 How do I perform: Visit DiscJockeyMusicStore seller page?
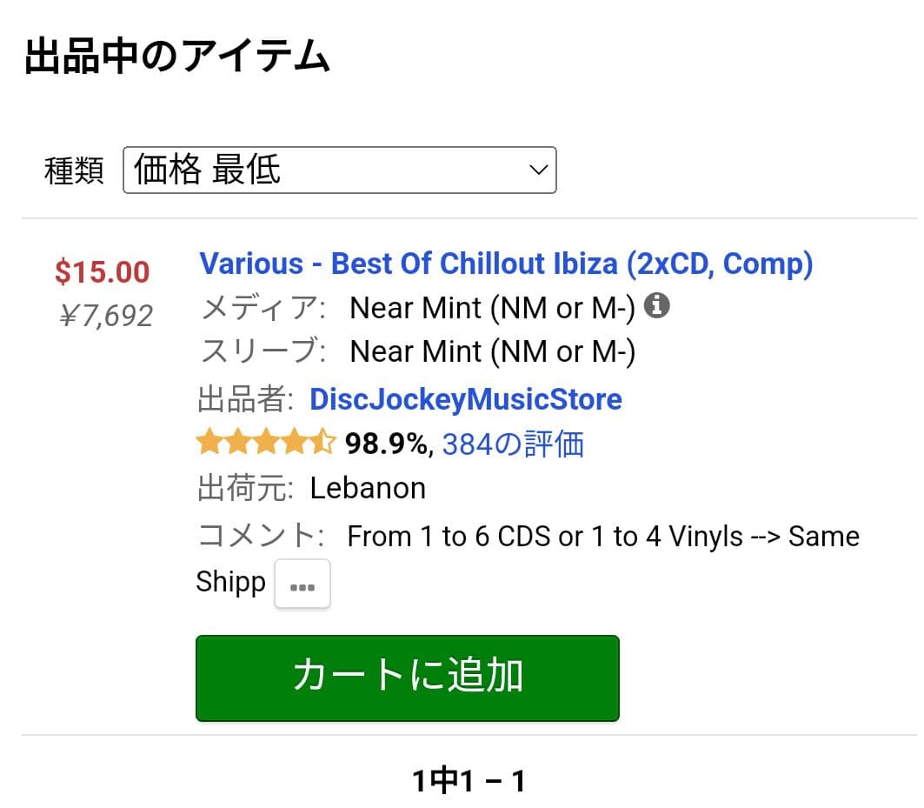click(x=465, y=399)
